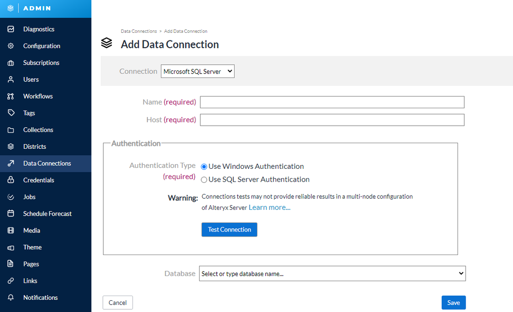Click Add Data Connection breadcrumb

pyautogui.click(x=185, y=31)
